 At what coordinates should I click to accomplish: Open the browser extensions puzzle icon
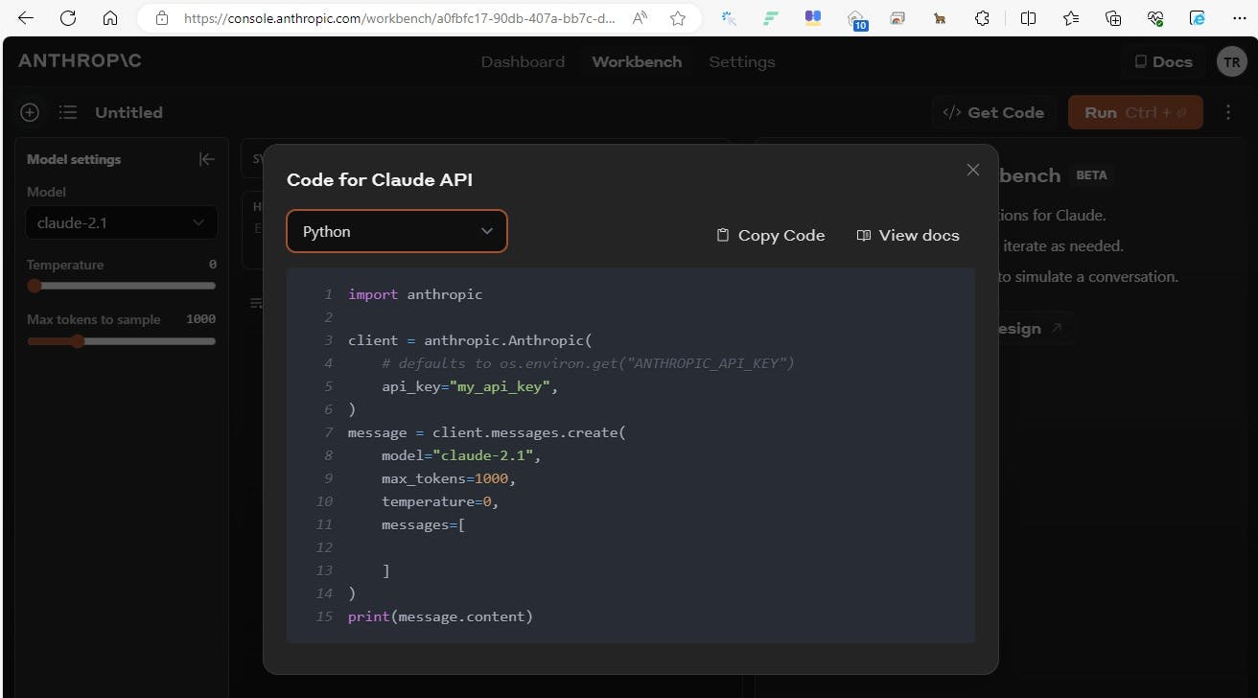tap(982, 17)
